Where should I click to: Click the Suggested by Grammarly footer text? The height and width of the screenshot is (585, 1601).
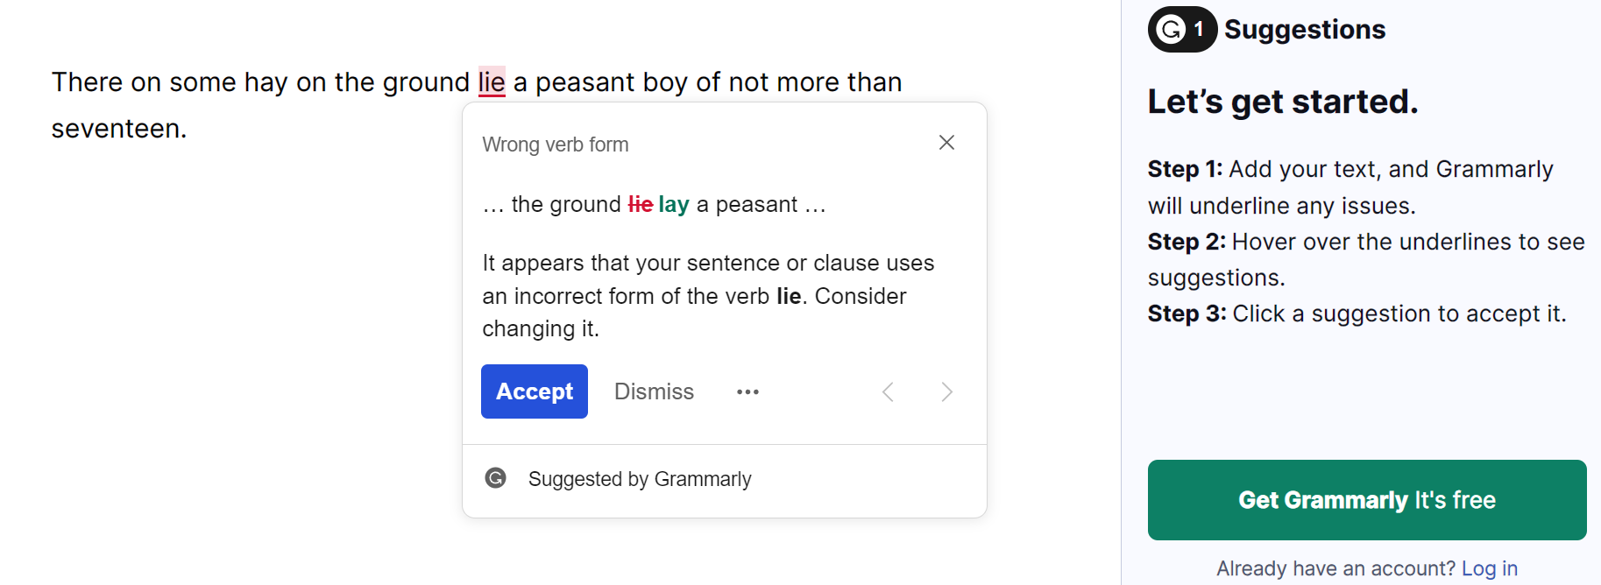click(640, 479)
